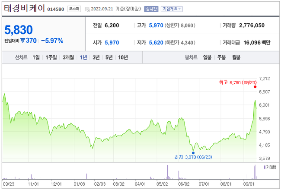Viewport: 281px width, 190px height.
Task: Switch to 일봉 candlestick chart
Action: (x=207, y=57)
